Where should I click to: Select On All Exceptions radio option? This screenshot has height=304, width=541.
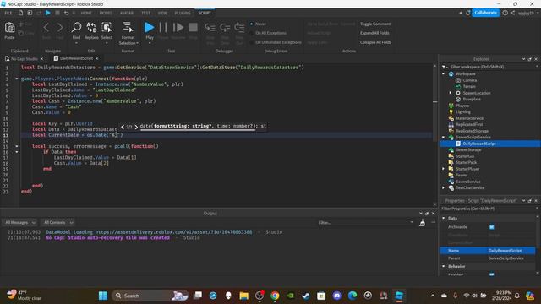pos(251,33)
